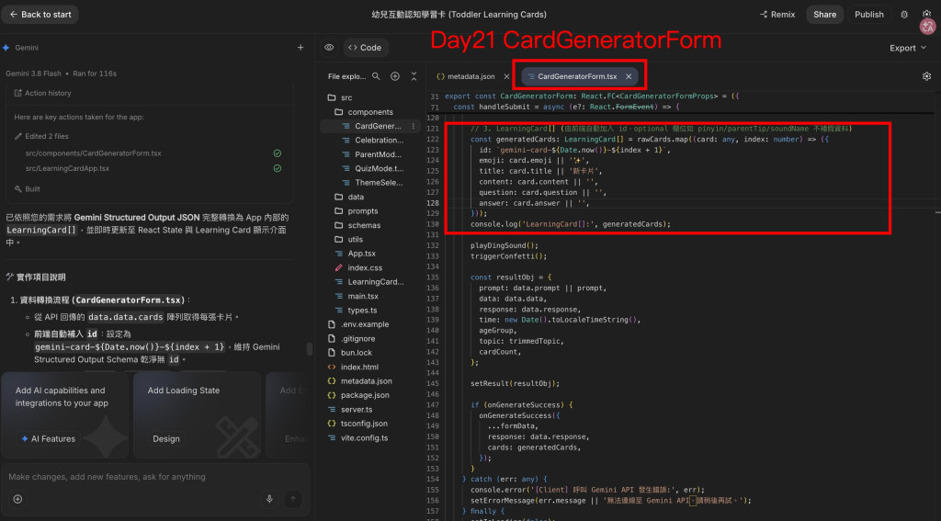Screen dimensions: 941x521
Task: Click green check for LearningCardApp.tsx edit
Action: pyautogui.click(x=278, y=169)
